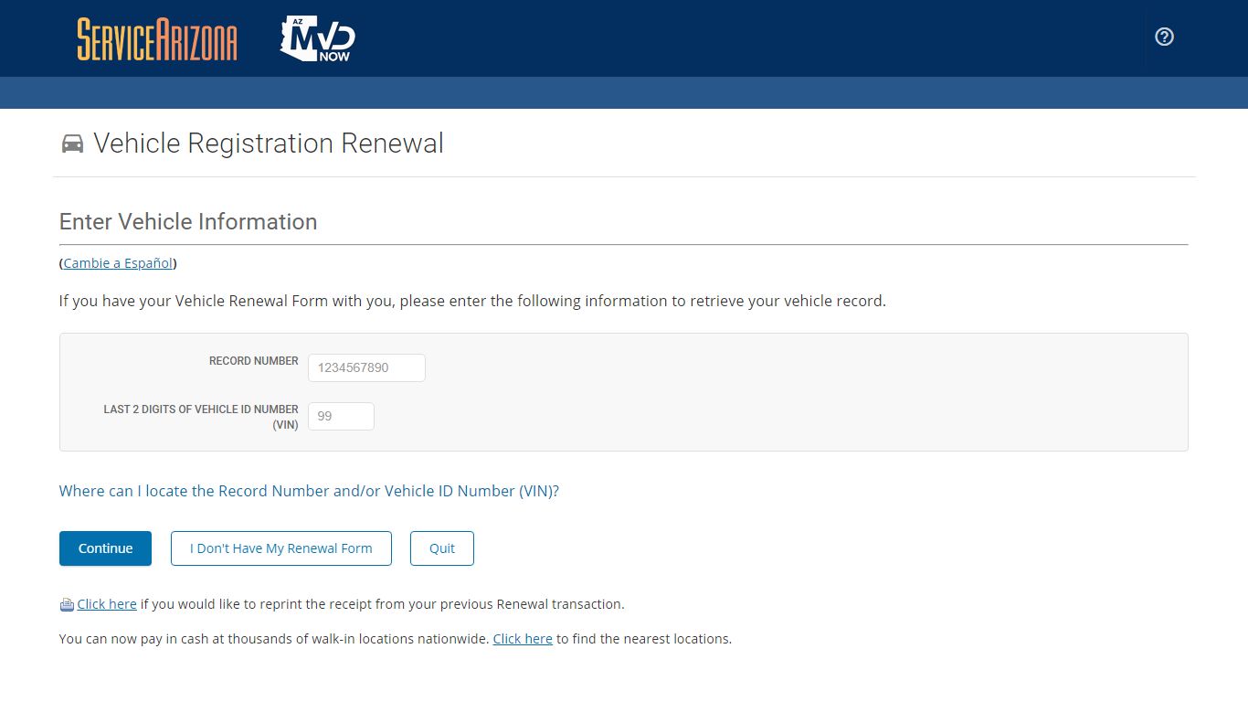The width and height of the screenshot is (1248, 702).
Task: Select I Don't Have My Renewal Form
Action: 281,548
